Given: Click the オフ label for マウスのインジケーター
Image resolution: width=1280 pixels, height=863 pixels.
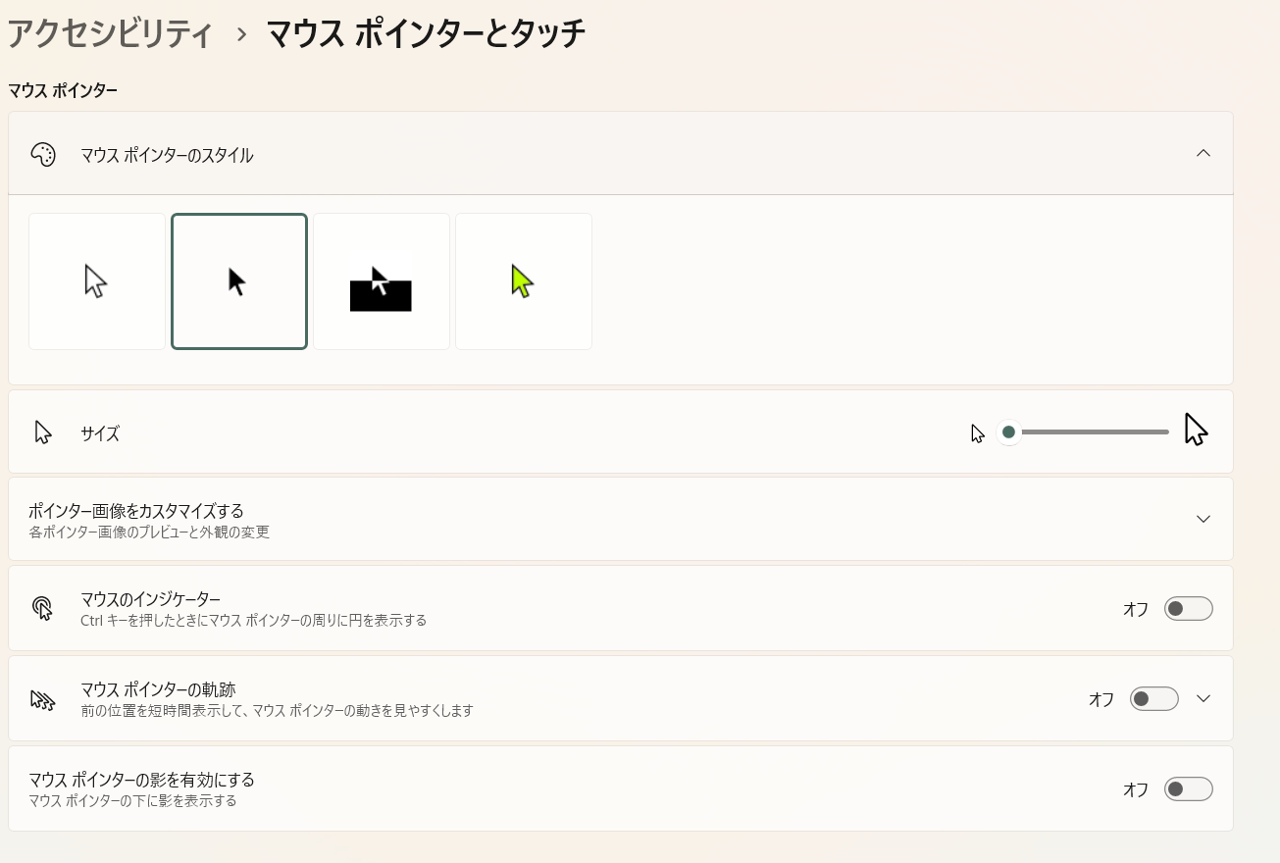Looking at the screenshot, I should (1136, 609).
